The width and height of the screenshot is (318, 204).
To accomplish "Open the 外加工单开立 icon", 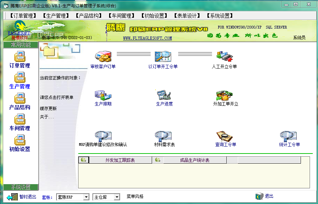I will pos(224,95).
